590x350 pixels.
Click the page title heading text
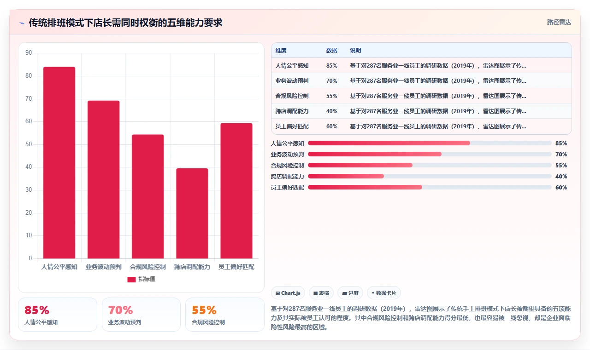tap(126, 23)
